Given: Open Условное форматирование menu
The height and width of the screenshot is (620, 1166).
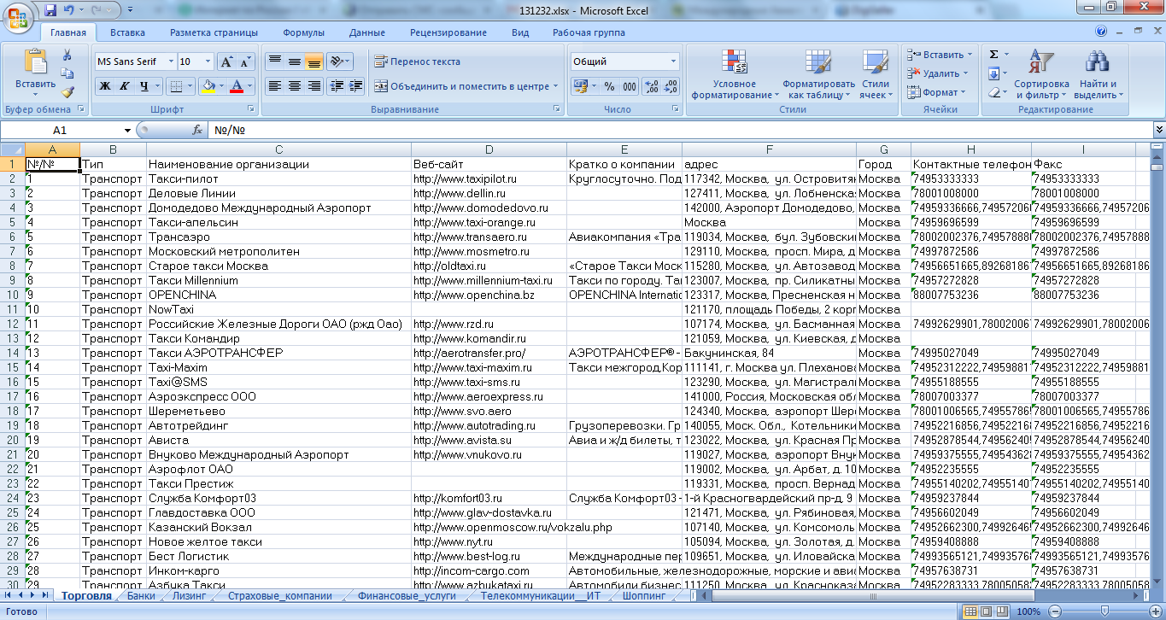Looking at the screenshot, I should pyautogui.click(x=735, y=74).
